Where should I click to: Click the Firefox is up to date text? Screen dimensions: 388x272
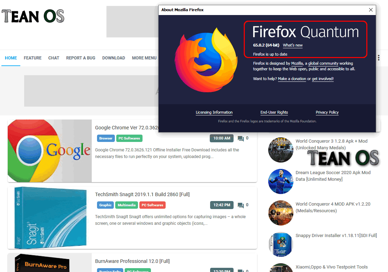pos(270,54)
